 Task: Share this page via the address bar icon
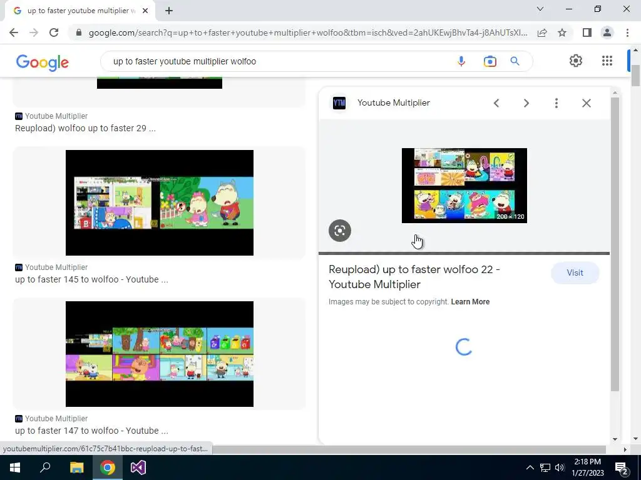pos(542,32)
